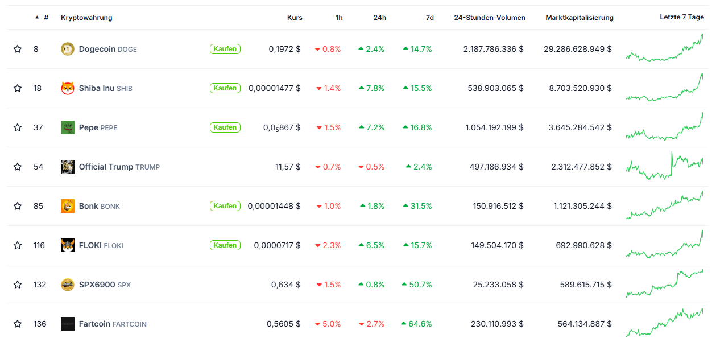This screenshot has width=716, height=342.
Task: Sort list by 7d column header
Action: point(429,18)
